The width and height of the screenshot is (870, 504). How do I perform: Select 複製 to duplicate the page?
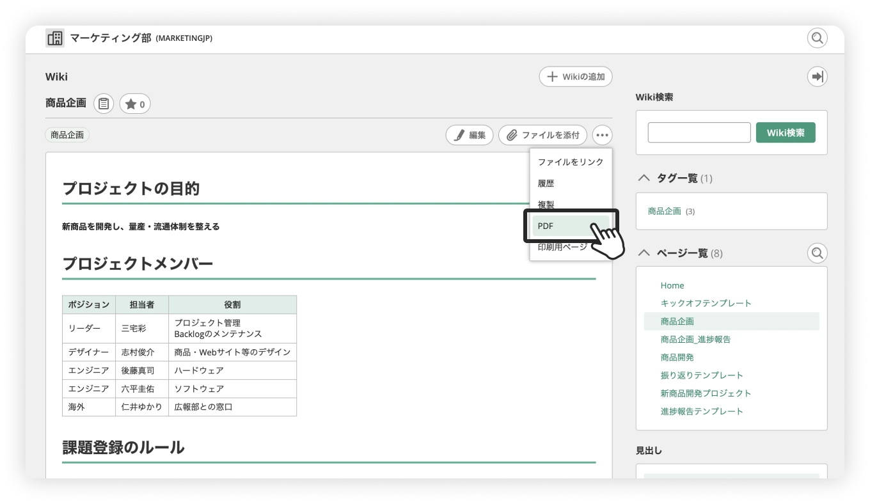545,204
